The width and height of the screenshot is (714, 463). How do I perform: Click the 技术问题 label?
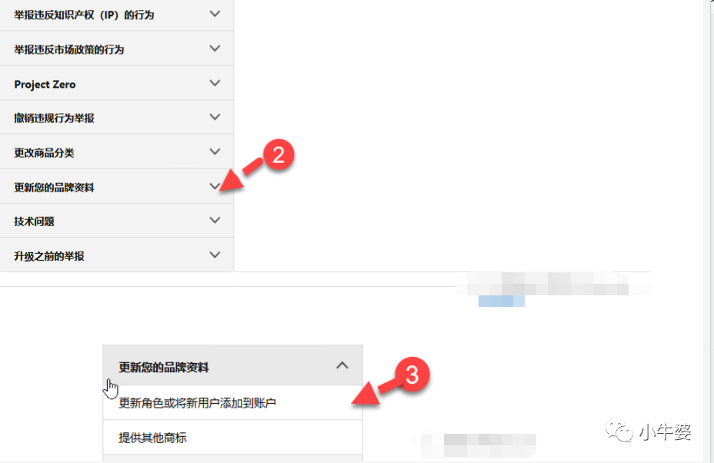click(34, 222)
